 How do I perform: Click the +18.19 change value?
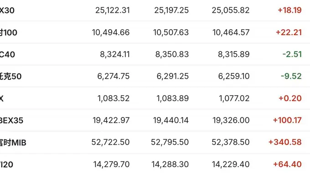coord(289,10)
